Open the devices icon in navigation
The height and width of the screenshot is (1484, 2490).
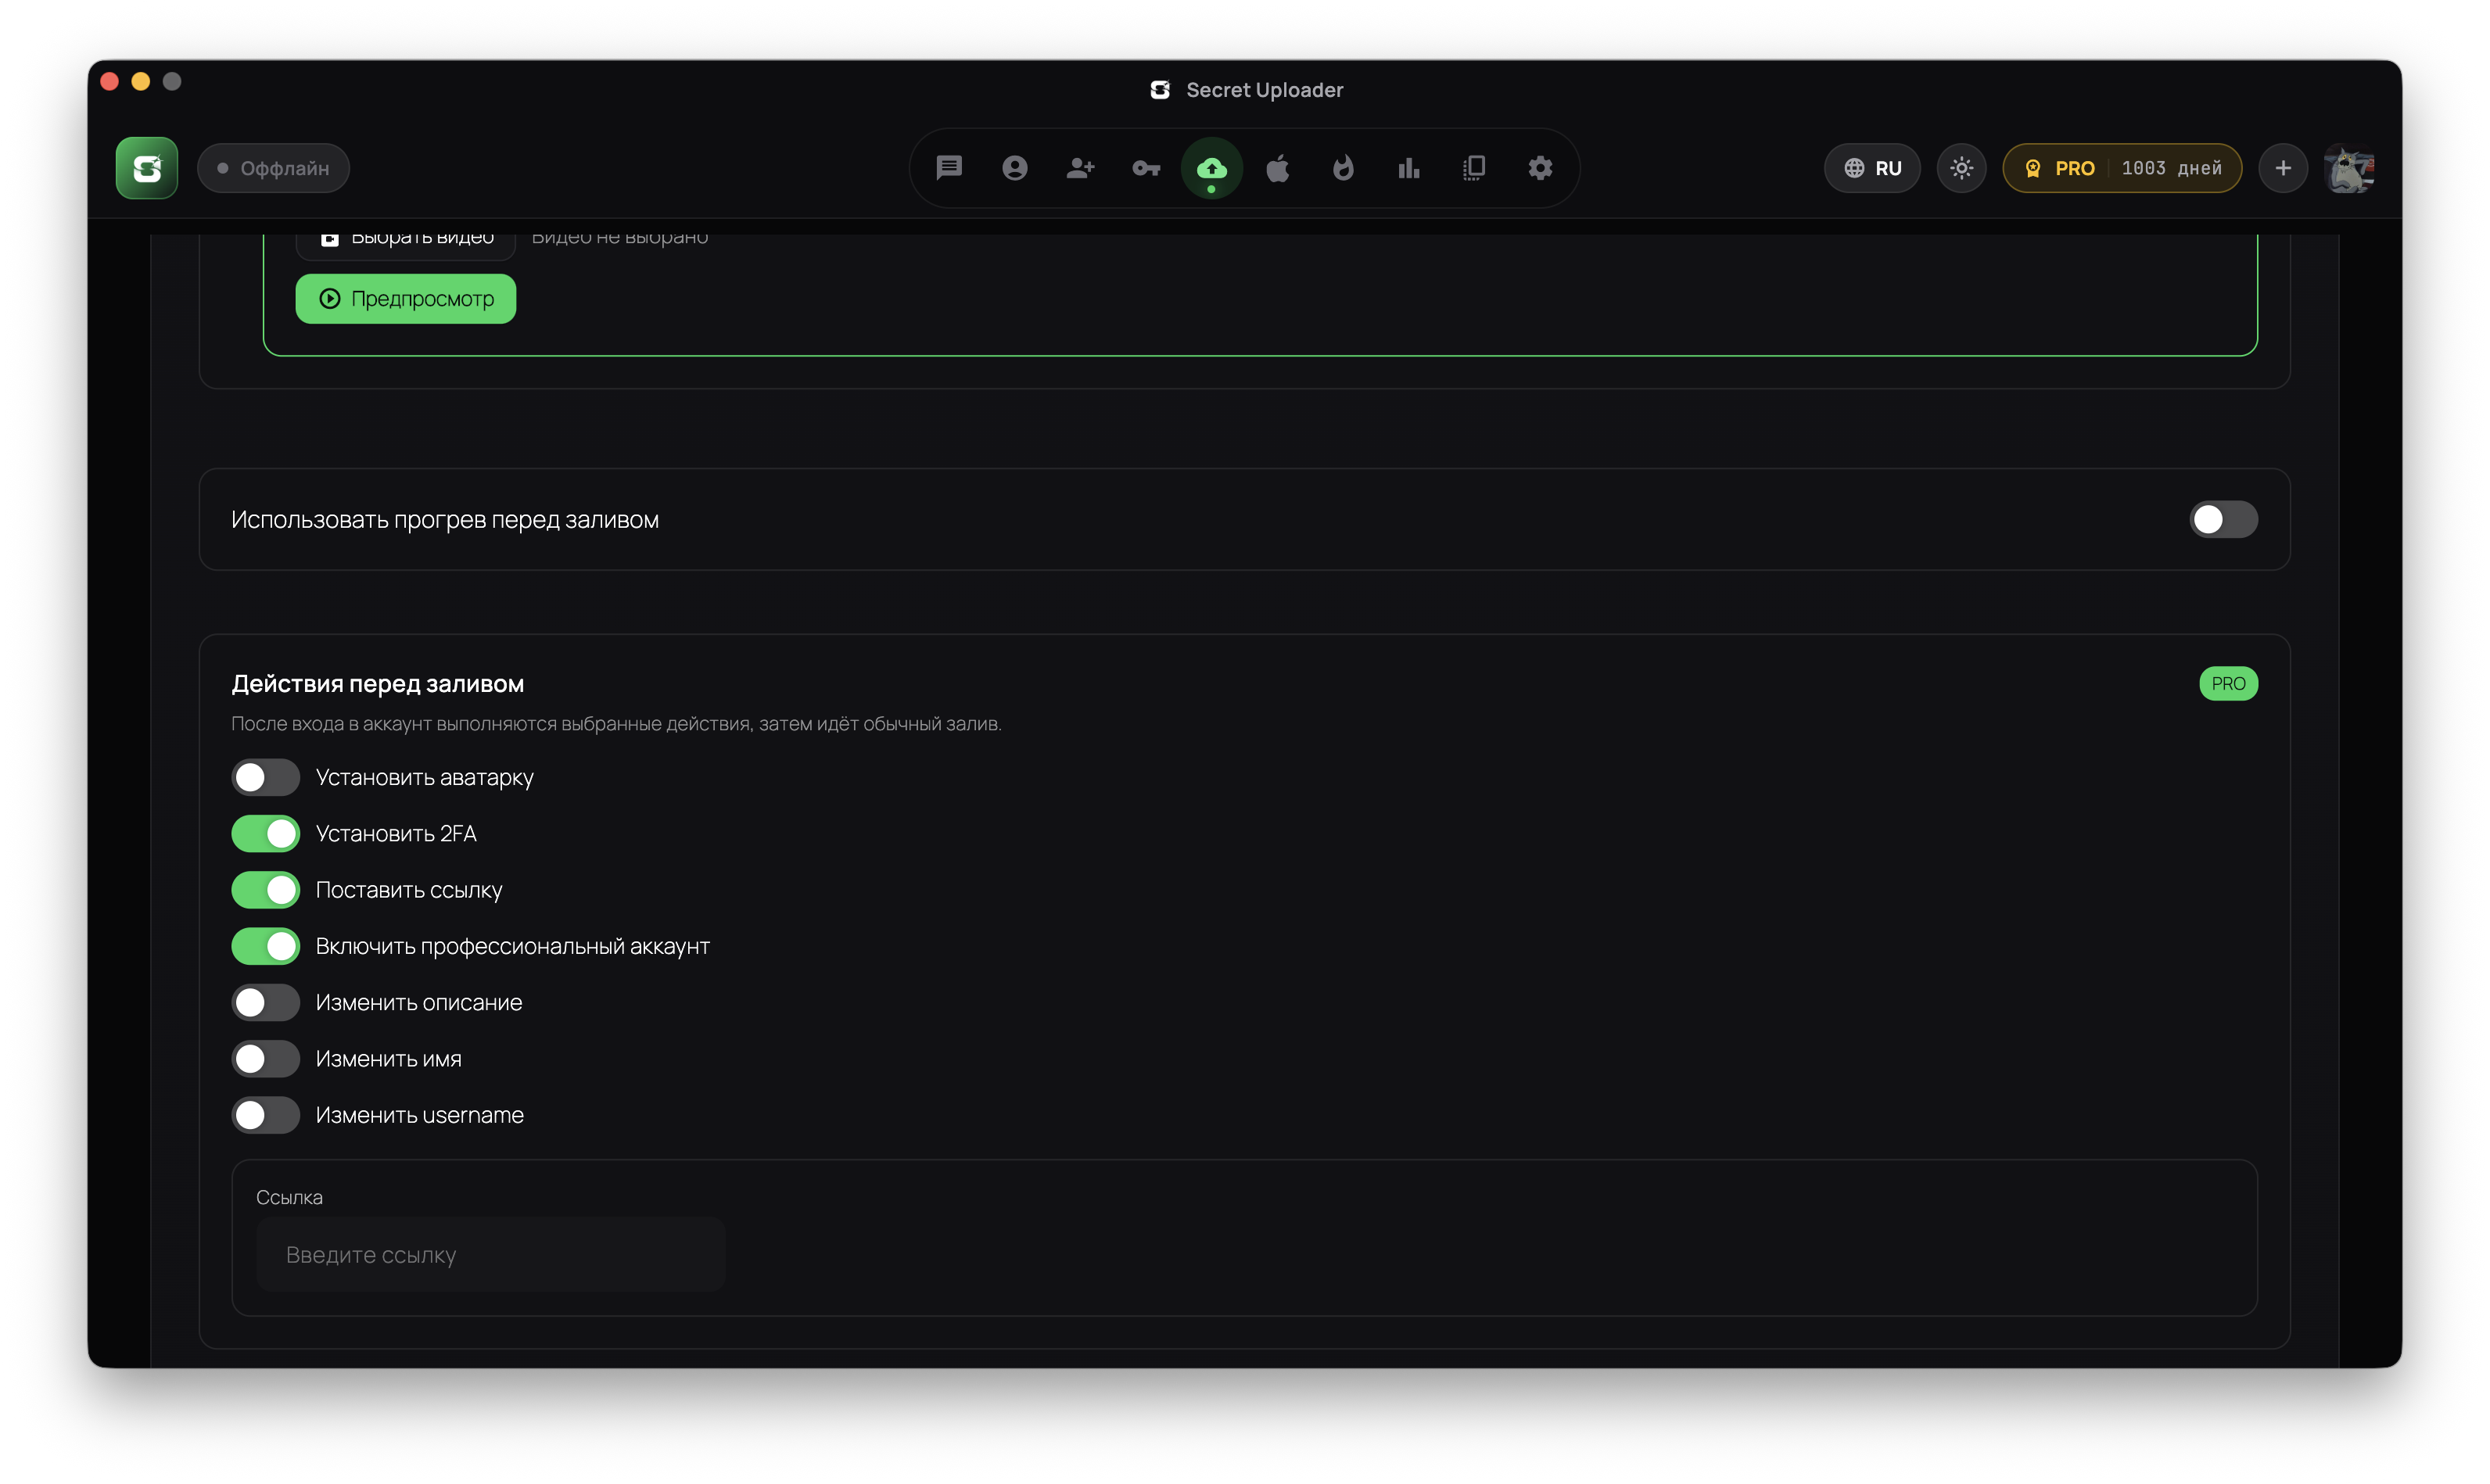[1474, 168]
